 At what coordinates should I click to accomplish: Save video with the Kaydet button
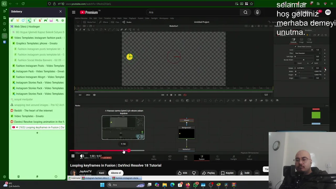pos(227,173)
